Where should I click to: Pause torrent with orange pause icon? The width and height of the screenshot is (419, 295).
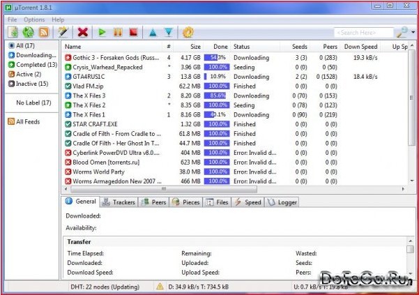(118, 32)
